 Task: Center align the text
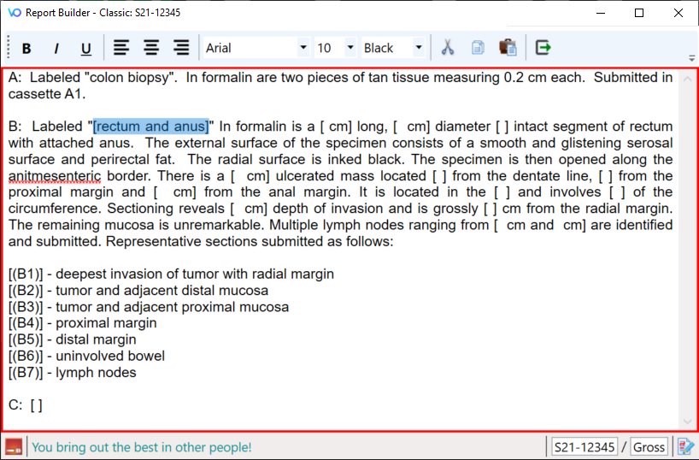click(151, 48)
